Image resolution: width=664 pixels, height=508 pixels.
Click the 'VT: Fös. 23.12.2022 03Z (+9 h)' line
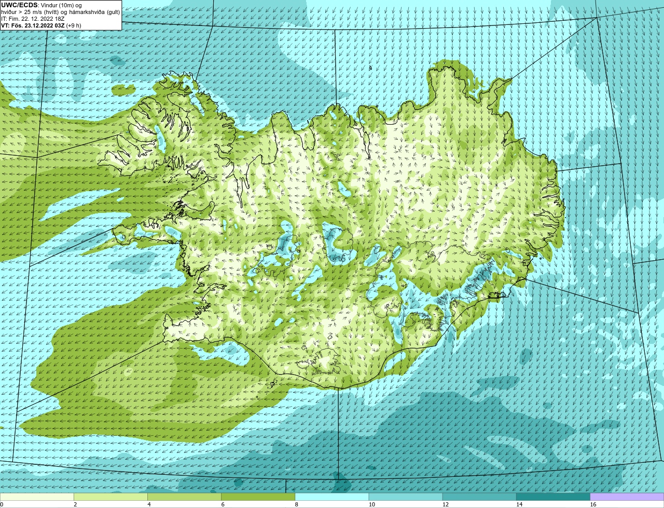coord(41,25)
